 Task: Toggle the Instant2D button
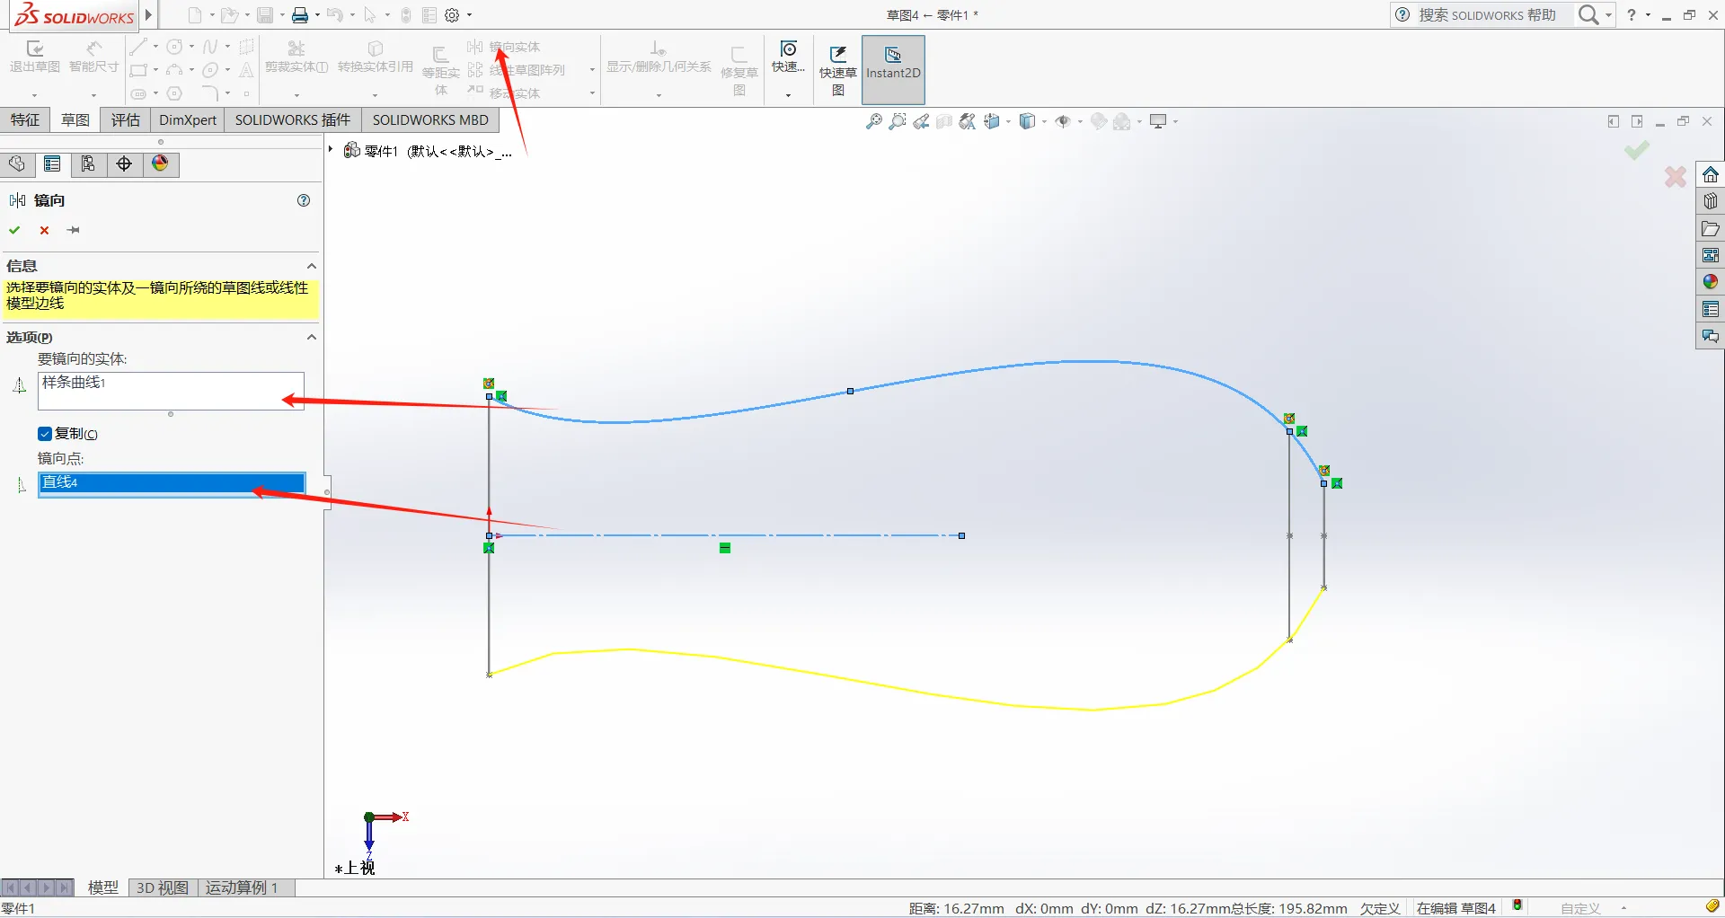pyautogui.click(x=893, y=70)
